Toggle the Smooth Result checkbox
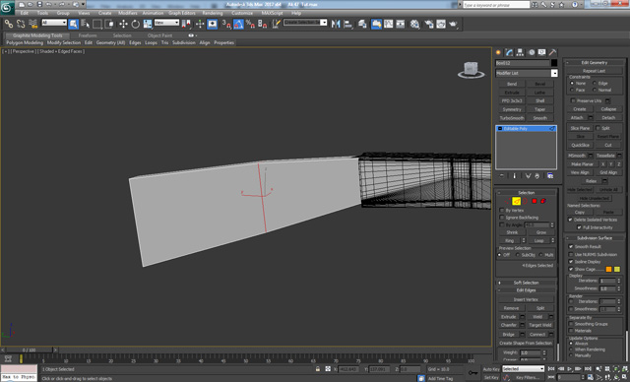This screenshot has height=382, width=630. click(571, 247)
